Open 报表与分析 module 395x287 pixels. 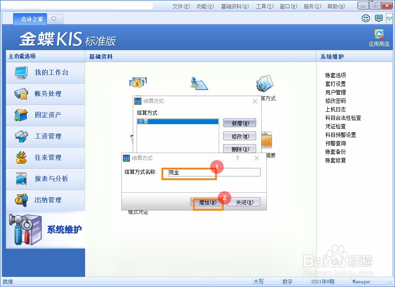[46, 179]
